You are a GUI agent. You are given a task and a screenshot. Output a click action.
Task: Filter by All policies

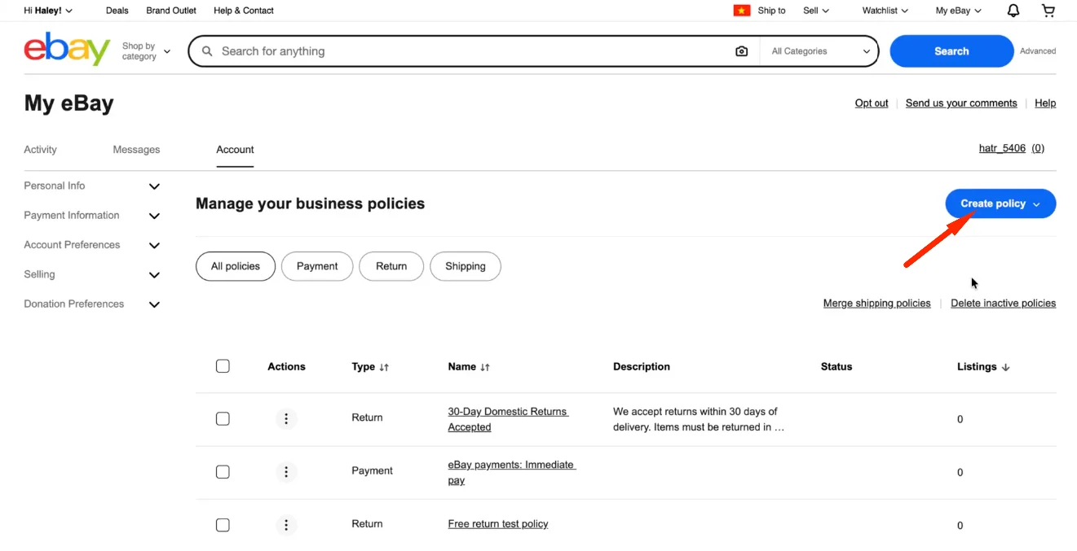tap(236, 266)
